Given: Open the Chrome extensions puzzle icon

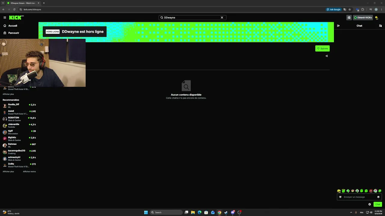Looking at the screenshot, I should [363, 9].
